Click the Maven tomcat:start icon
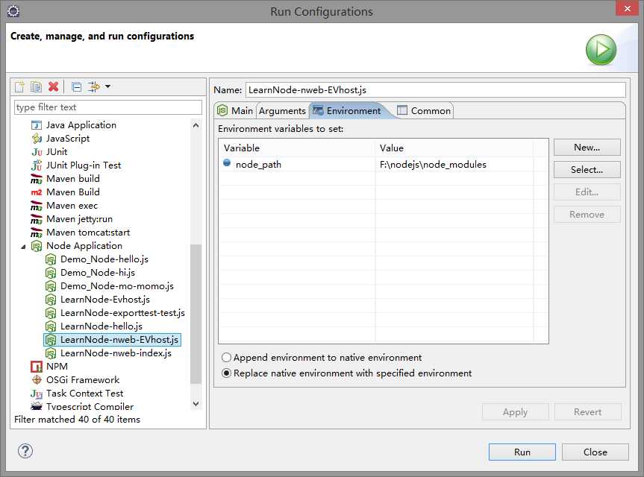This screenshot has height=477, width=644. (x=37, y=233)
